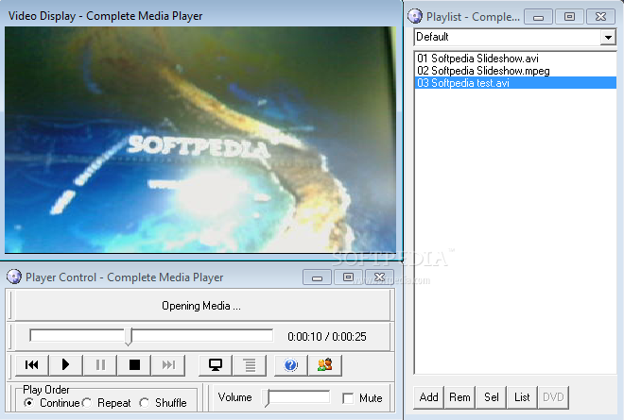
Task: Click List button in Playlist
Action: pos(522,397)
